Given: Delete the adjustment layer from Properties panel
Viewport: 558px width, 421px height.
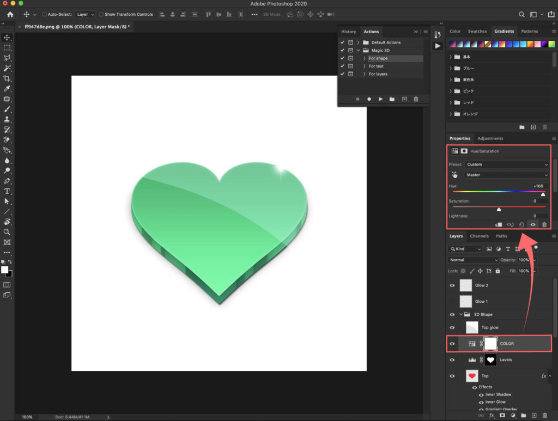Looking at the screenshot, I should pos(544,225).
